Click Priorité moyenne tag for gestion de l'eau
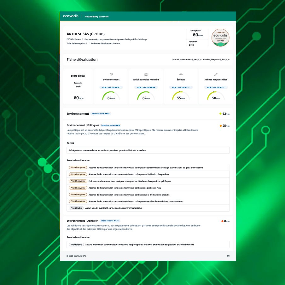This screenshot has height=285, width=285. pyautogui.click(x=78, y=188)
